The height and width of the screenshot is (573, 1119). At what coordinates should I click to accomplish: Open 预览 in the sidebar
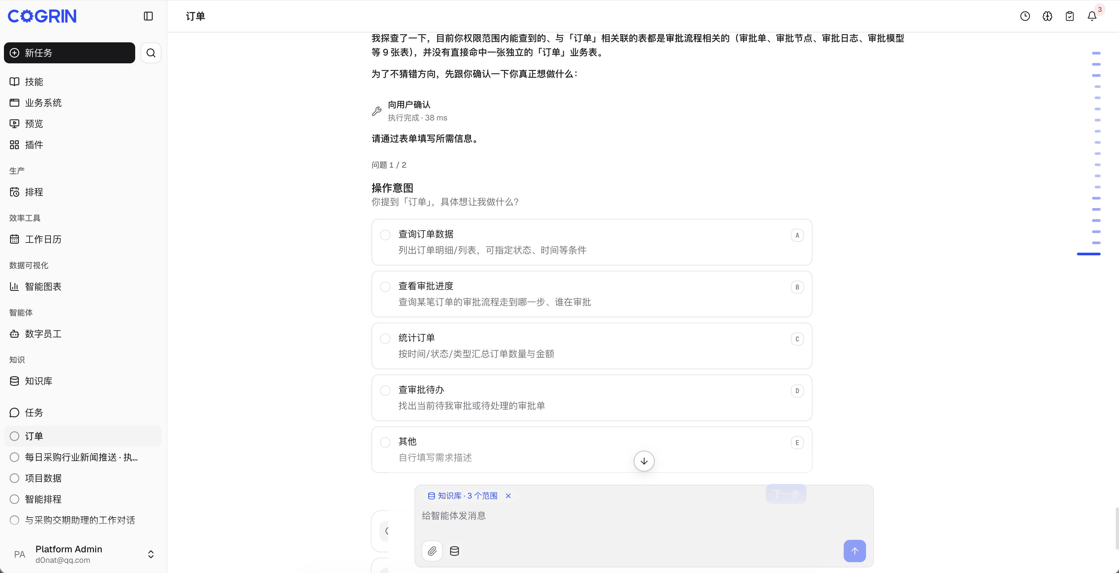[83, 124]
